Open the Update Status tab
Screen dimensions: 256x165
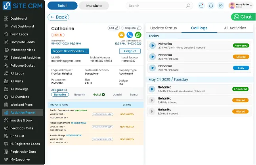pyautogui.click(x=163, y=28)
